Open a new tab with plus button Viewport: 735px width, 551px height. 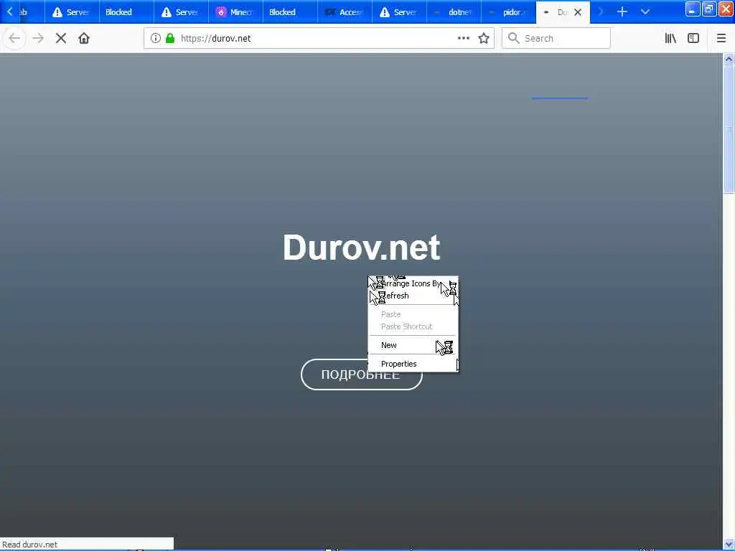pos(622,11)
